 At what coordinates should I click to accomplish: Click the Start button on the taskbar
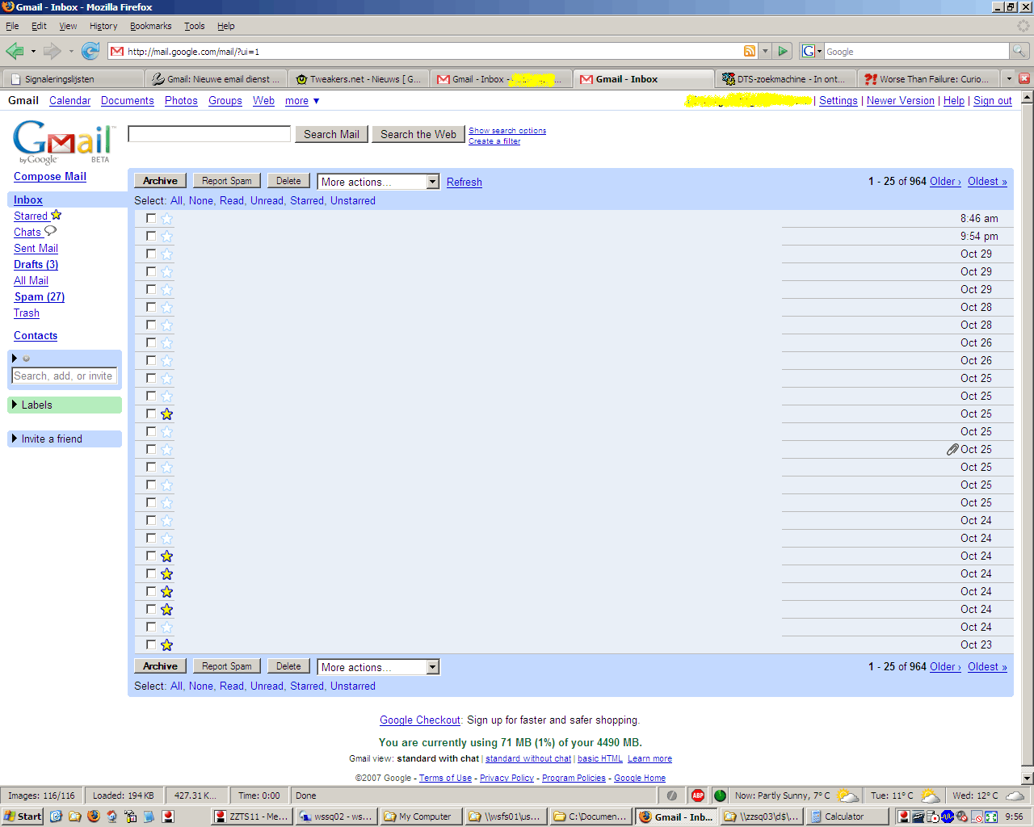pyautogui.click(x=23, y=817)
